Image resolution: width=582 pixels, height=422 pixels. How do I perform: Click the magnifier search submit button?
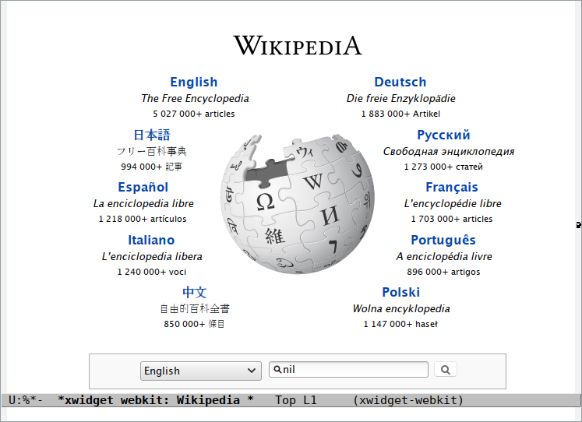coord(446,369)
